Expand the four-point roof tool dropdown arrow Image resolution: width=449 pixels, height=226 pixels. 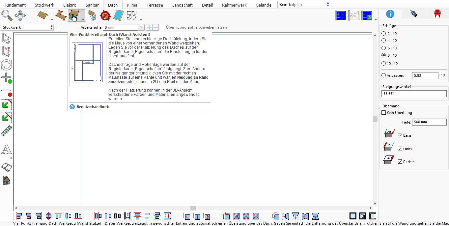[x=83, y=15]
